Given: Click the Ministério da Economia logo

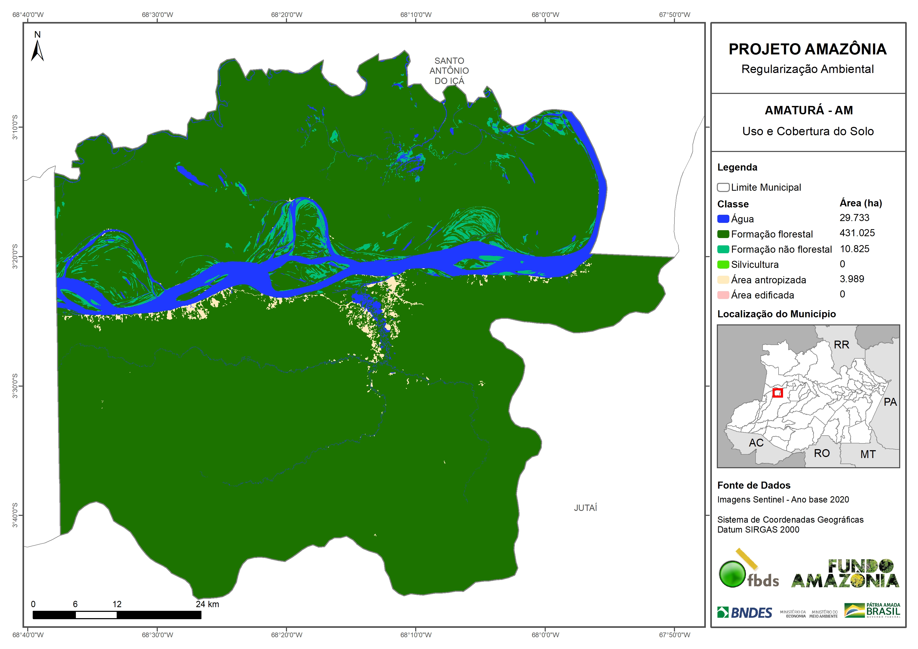Looking at the screenshot, I should pos(793,614).
